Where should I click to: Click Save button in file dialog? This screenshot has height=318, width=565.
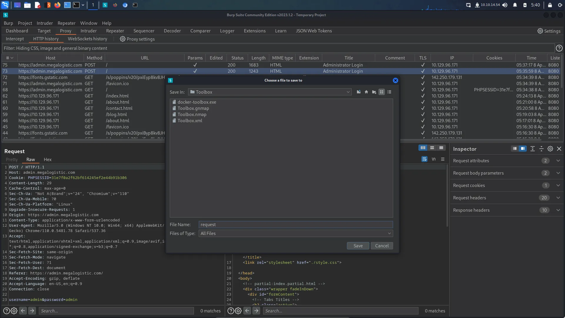tap(358, 246)
